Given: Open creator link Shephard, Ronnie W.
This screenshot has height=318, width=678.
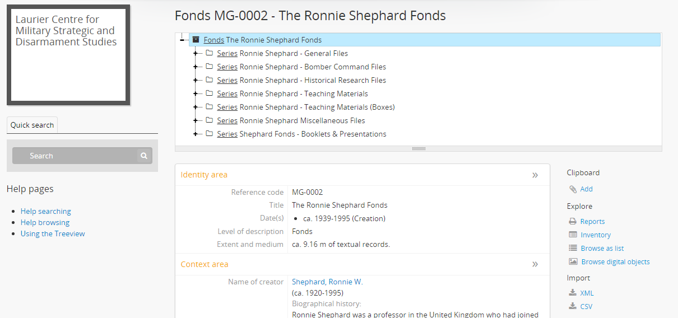Looking at the screenshot, I should [x=327, y=282].
